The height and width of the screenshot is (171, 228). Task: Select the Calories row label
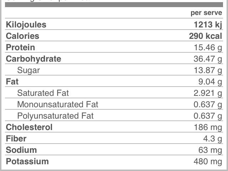22,36
